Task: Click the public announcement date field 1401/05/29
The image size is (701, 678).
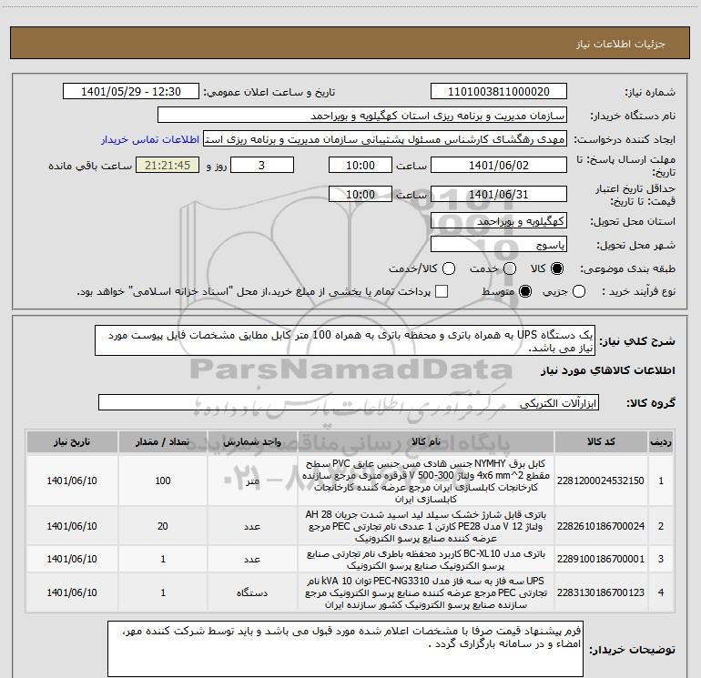Action: [x=131, y=92]
